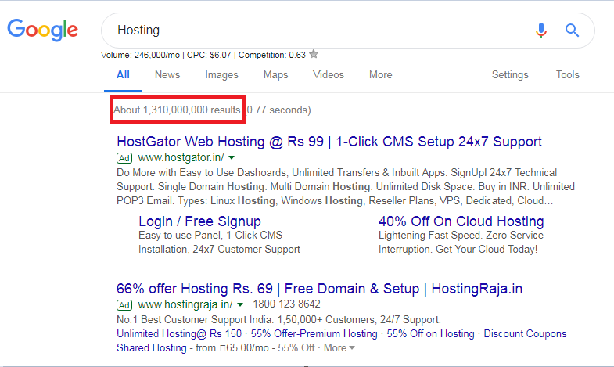Open Login / Free Signup sitelink
This screenshot has height=367, width=614.
[x=199, y=221]
